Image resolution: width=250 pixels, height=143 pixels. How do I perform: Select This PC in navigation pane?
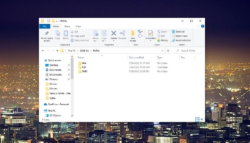50,110
